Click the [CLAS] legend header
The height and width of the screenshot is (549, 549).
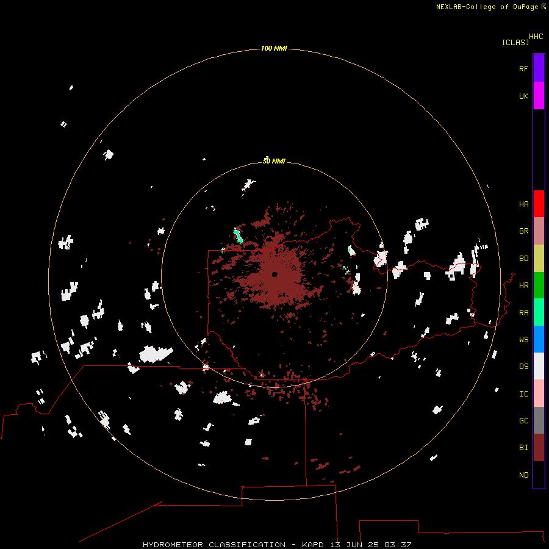click(515, 42)
